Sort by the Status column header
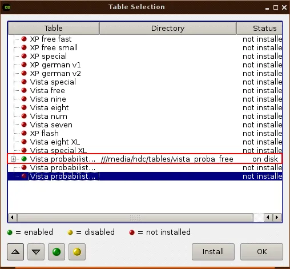 [x=260, y=28]
